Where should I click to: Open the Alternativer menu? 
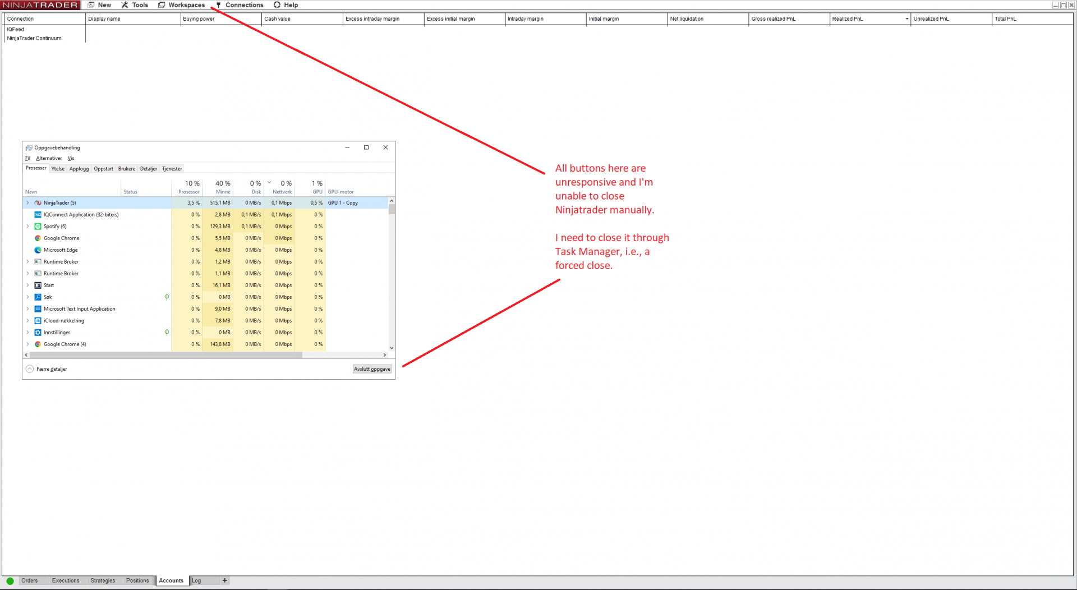tap(49, 159)
